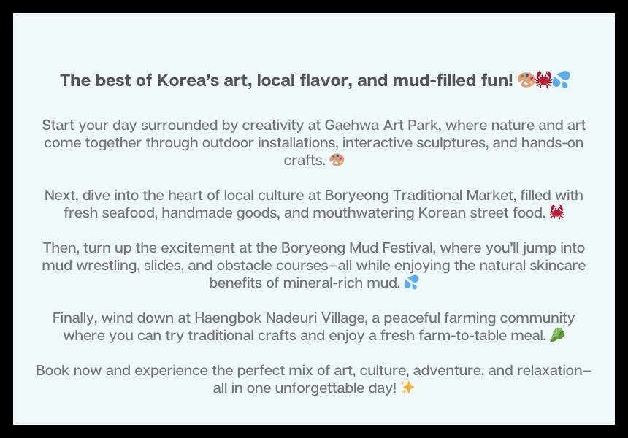Click the palette emoji in the heading
The image size is (628, 438).
pyautogui.click(x=525, y=80)
